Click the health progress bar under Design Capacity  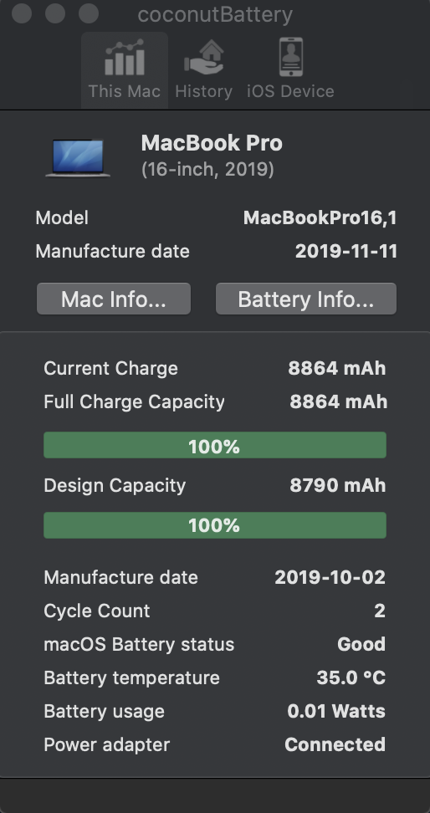click(x=215, y=525)
